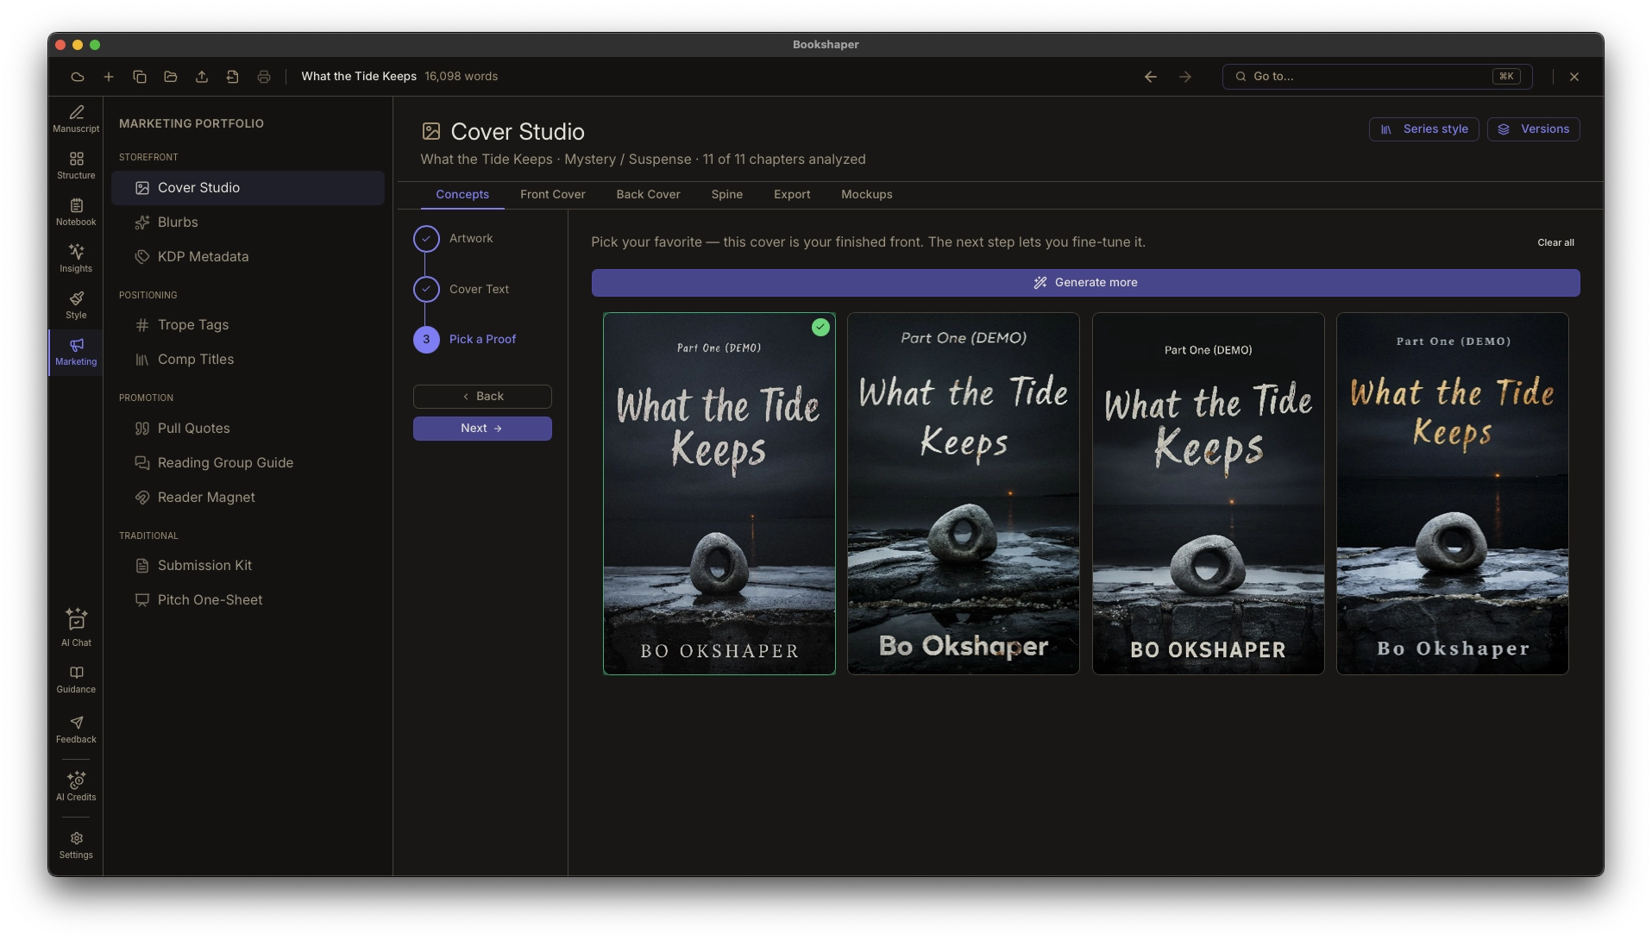1652x940 pixels.
Task: Switch to the Concepts tab
Action: point(462,195)
